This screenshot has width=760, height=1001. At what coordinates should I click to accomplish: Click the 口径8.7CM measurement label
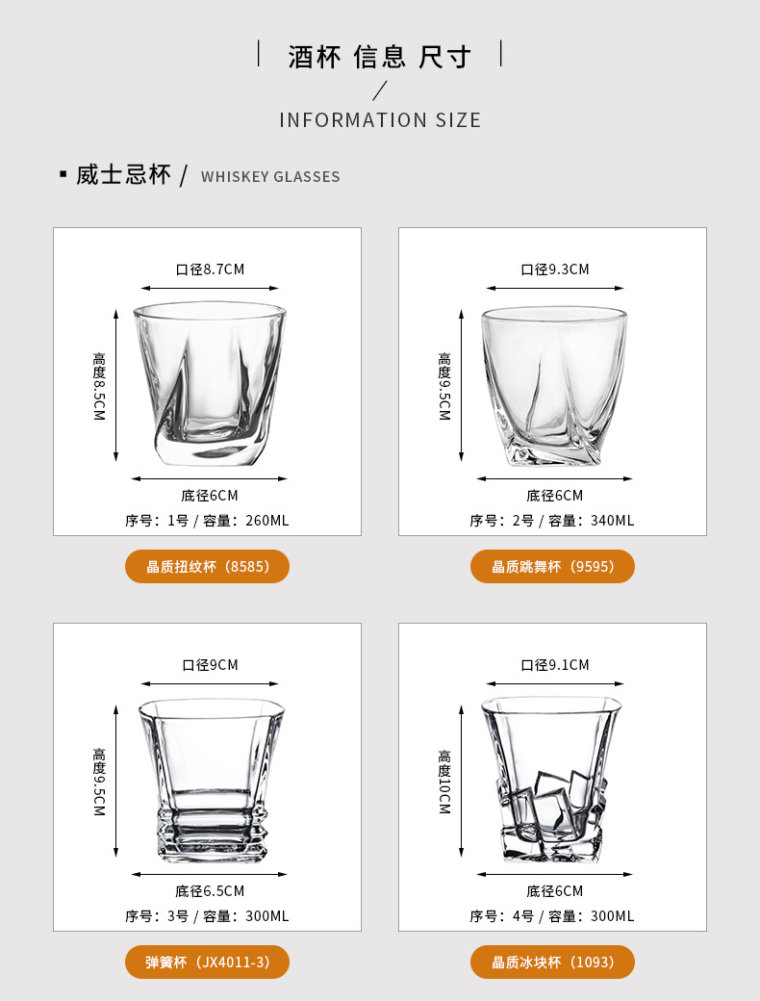click(210, 269)
